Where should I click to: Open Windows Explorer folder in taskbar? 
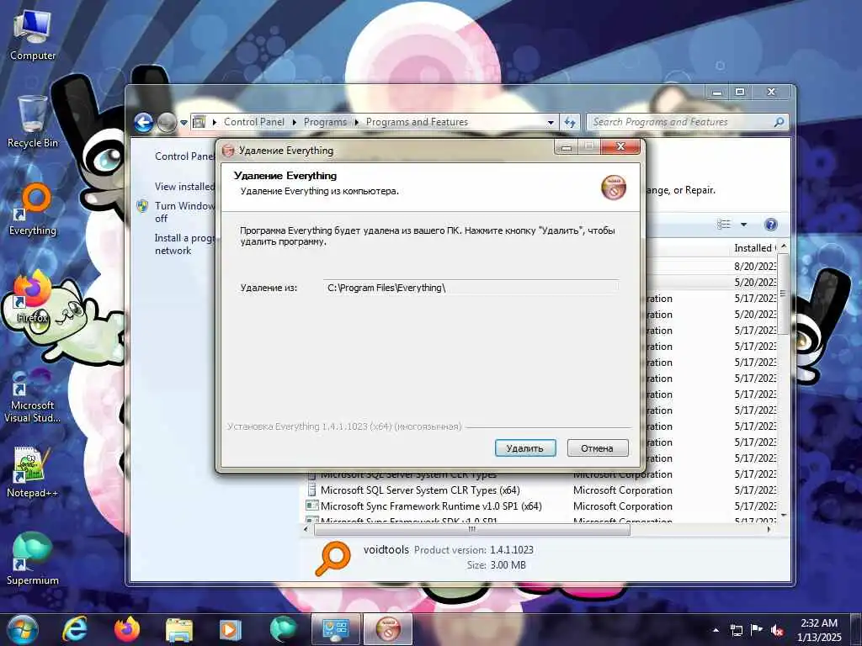(178, 629)
